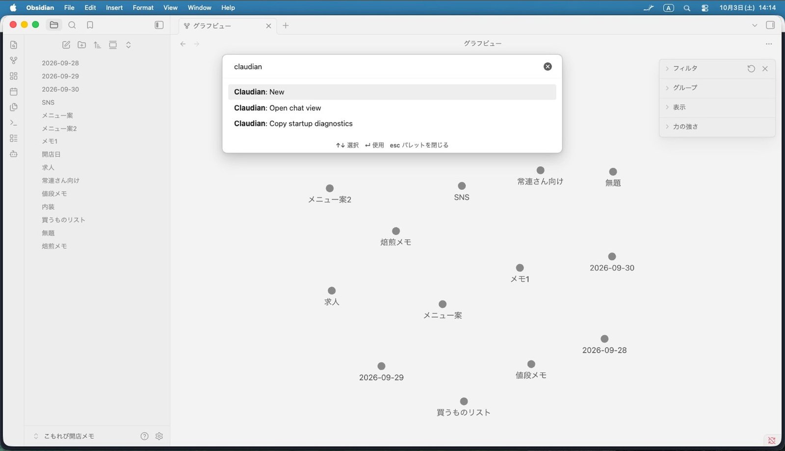The height and width of the screenshot is (451, 785).
Task: Open a new tab with plus
Action: pos(286,25)
